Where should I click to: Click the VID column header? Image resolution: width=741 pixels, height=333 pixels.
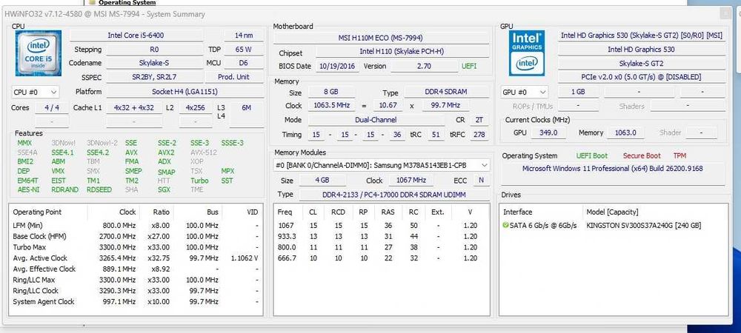[242, 212]
